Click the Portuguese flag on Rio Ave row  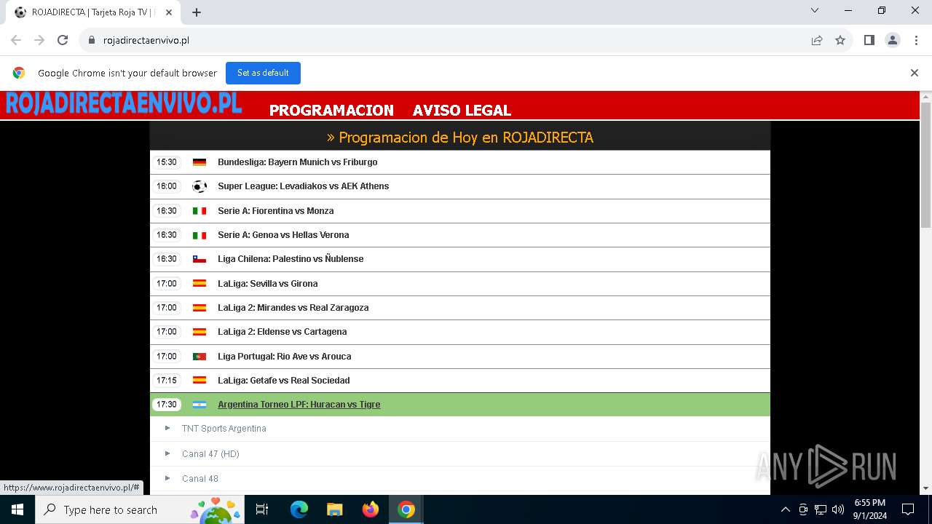[200, 357]
